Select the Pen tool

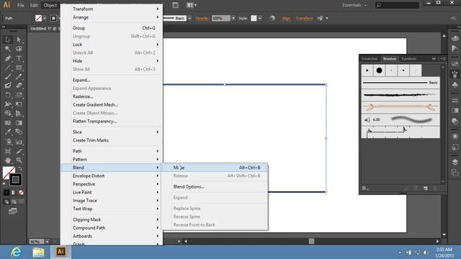(8, 58)
